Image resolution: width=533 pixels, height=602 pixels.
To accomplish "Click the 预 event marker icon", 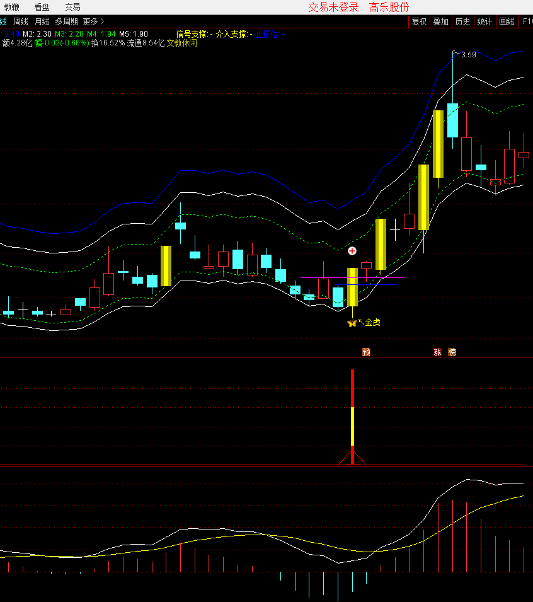I will [366, 352].
